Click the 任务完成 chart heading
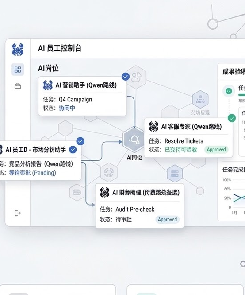The image size is (245, 295). click(234, 170)
